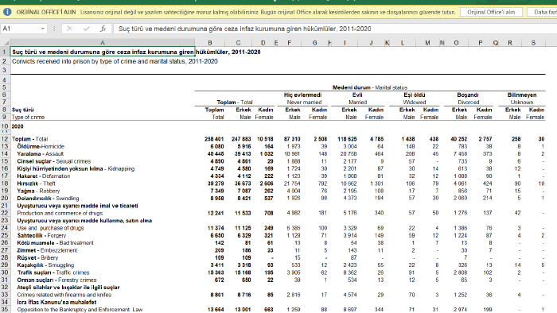
Task: Select column C header
Action: point(239,43)
